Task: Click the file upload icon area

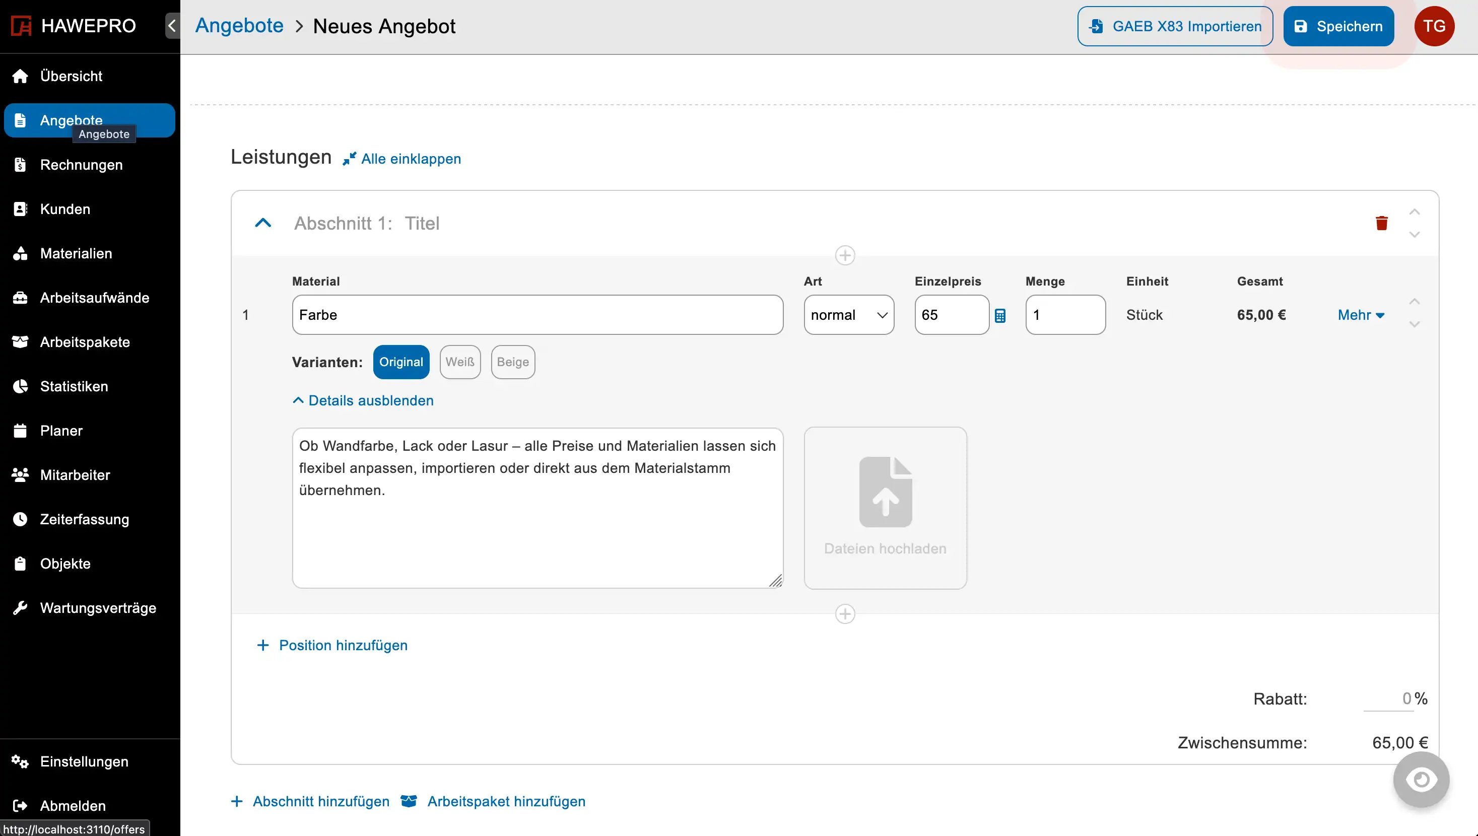Action: pos(885,493)
